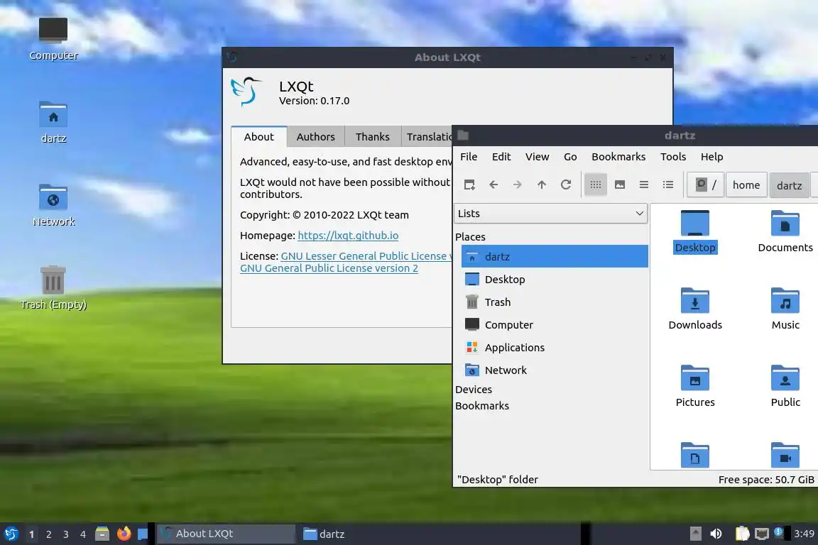
Task: Open the GNU Lesser General Public License link
Action: pos(366,256)
